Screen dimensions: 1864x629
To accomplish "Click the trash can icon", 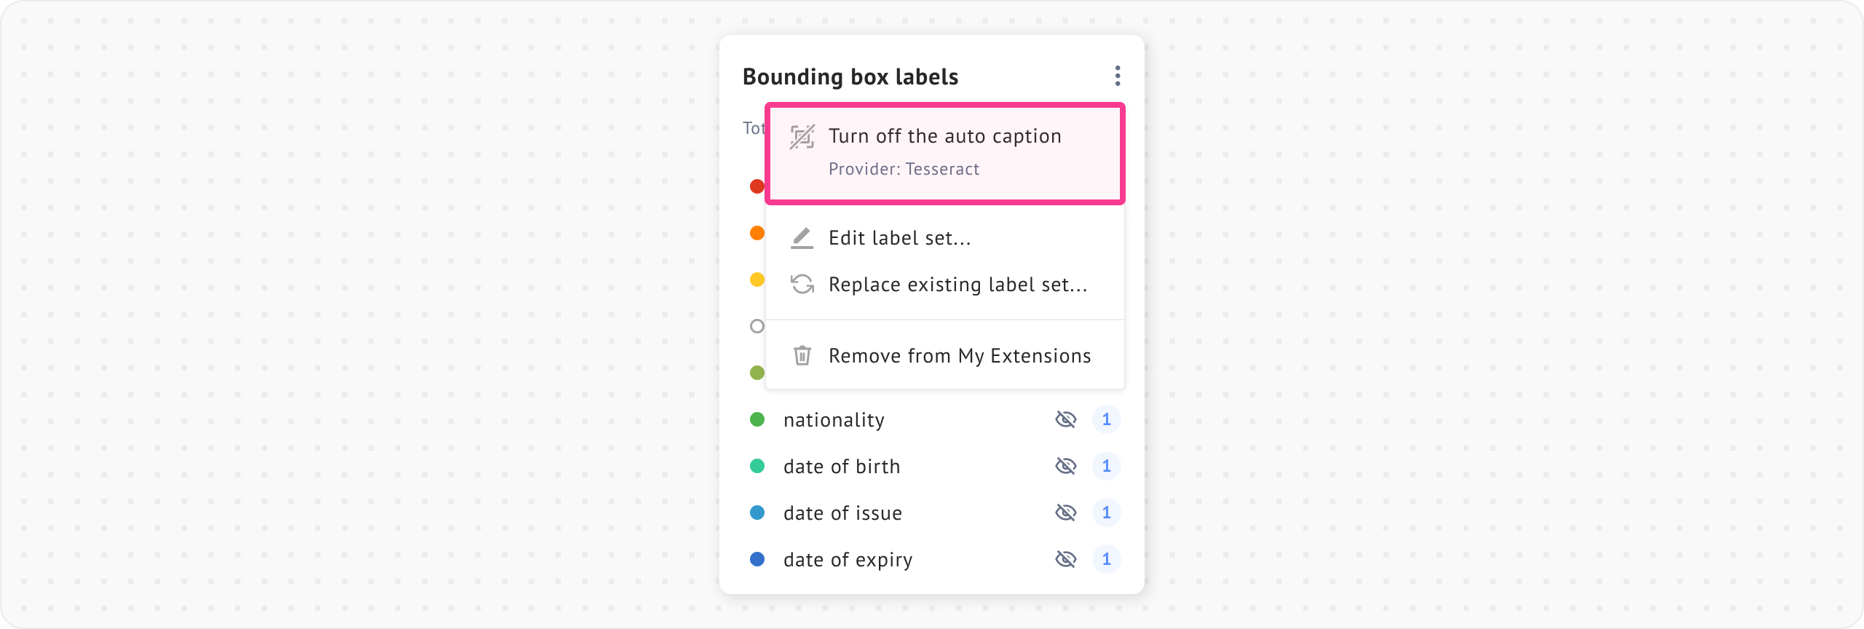I will pyautogui.click(x=802, y=356).
